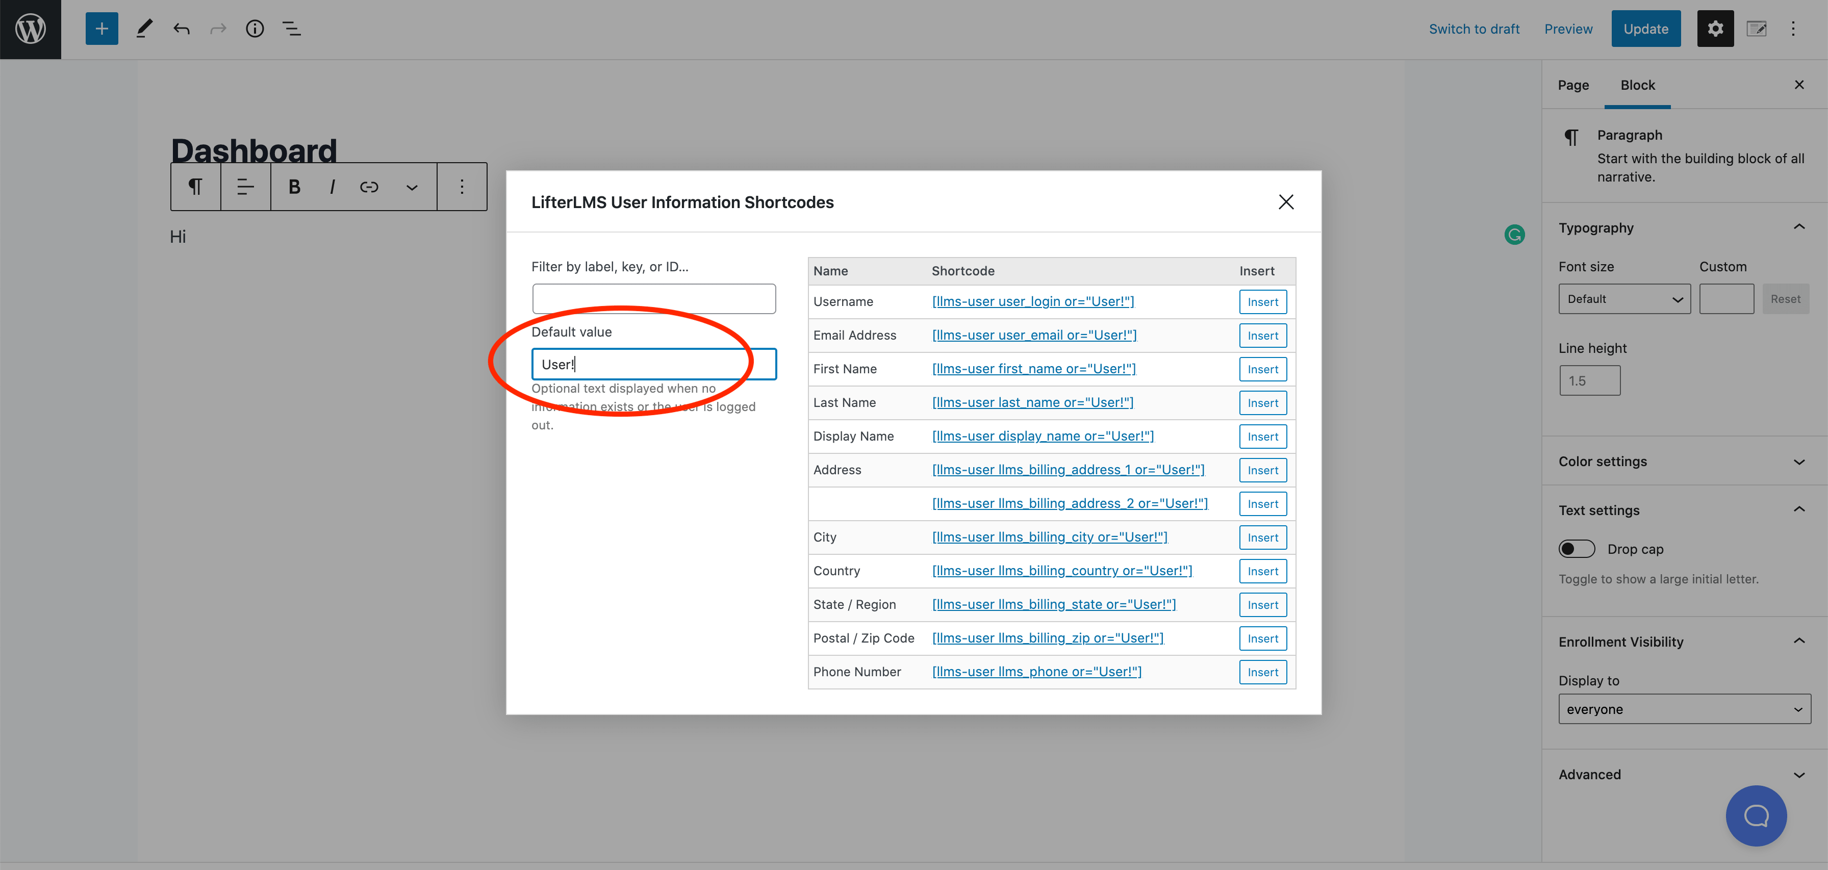
Task: Click the Custom font size field
Action: tap(1726, 299)
